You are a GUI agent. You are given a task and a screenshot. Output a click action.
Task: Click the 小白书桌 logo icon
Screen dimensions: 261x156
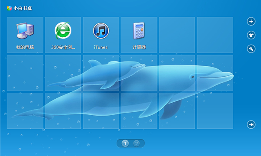tap(9, 8)
